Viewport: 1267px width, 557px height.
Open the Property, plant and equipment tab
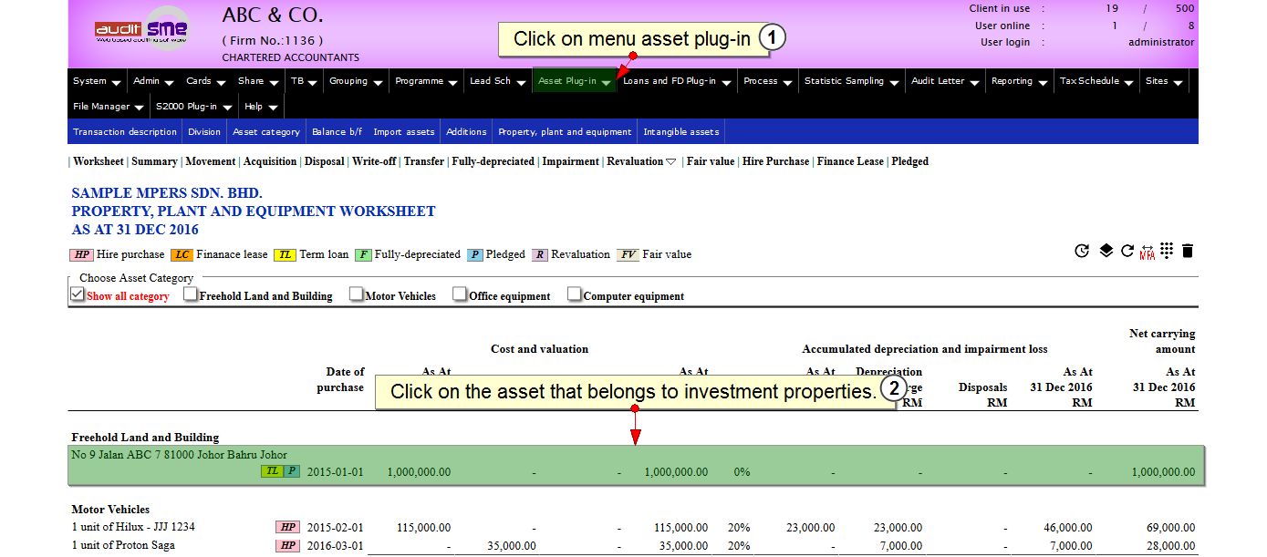(x=564, y=132)
